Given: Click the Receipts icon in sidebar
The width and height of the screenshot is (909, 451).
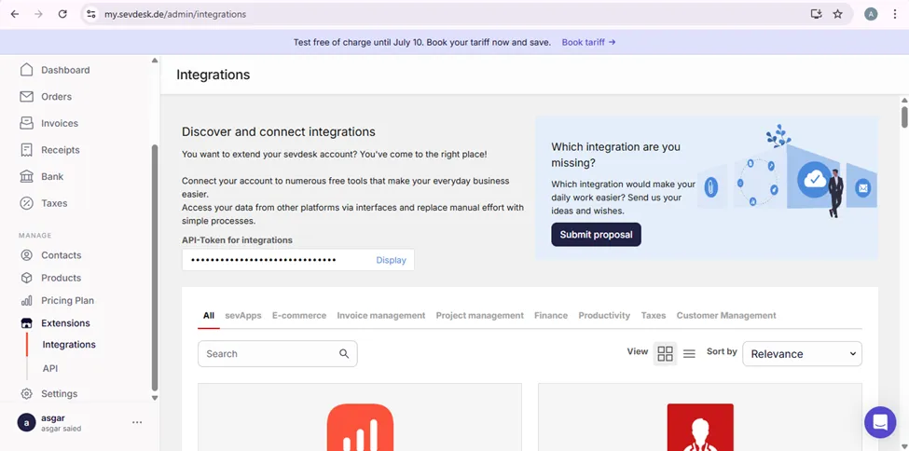Looking at the screenshot, I should (x=27, y=150).
